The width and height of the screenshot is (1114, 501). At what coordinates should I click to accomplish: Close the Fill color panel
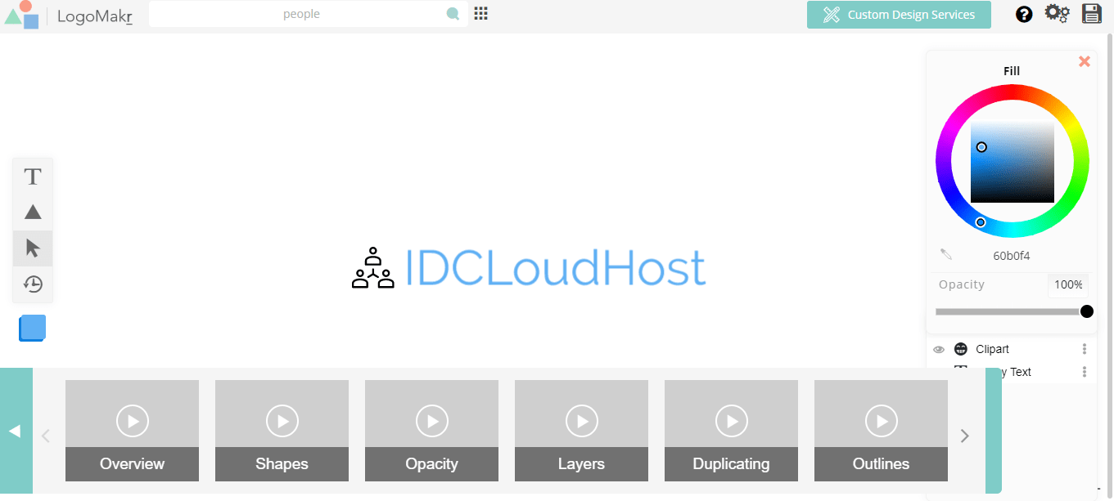pos(1085,61)
